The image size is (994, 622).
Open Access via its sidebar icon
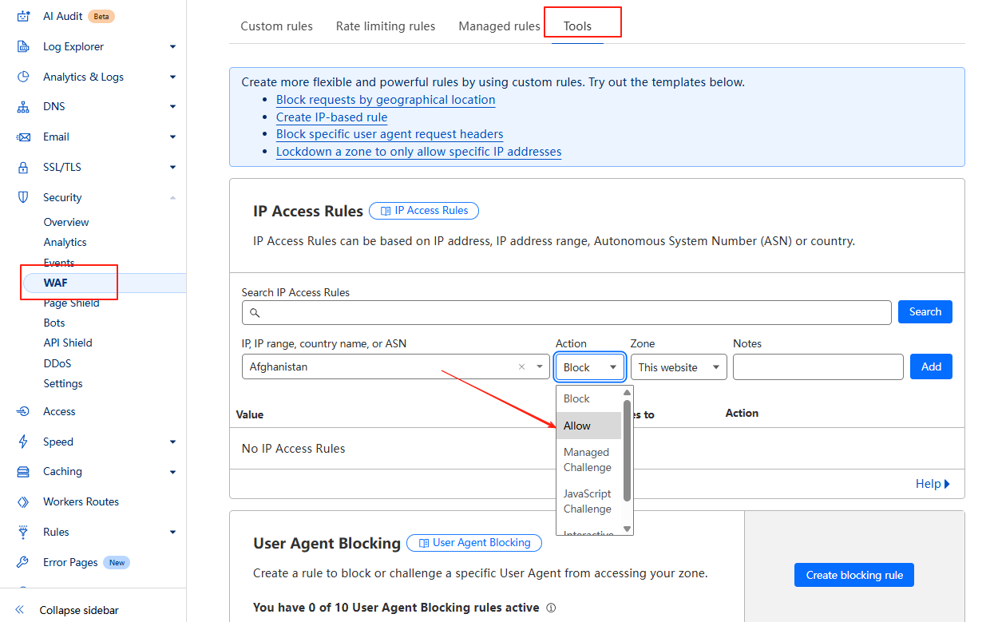(25, 411)
